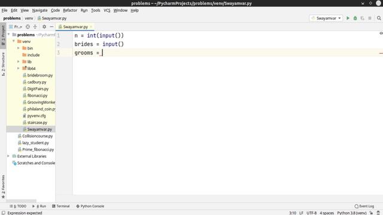Click the lock icon in status bar

click(x=371, y=213)
